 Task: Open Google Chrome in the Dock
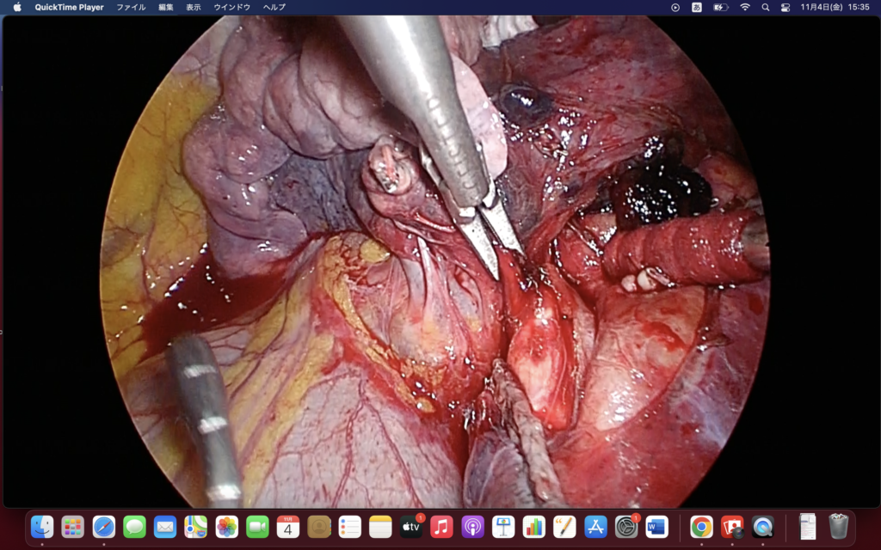pyautogui.click(x=701, y=526)
